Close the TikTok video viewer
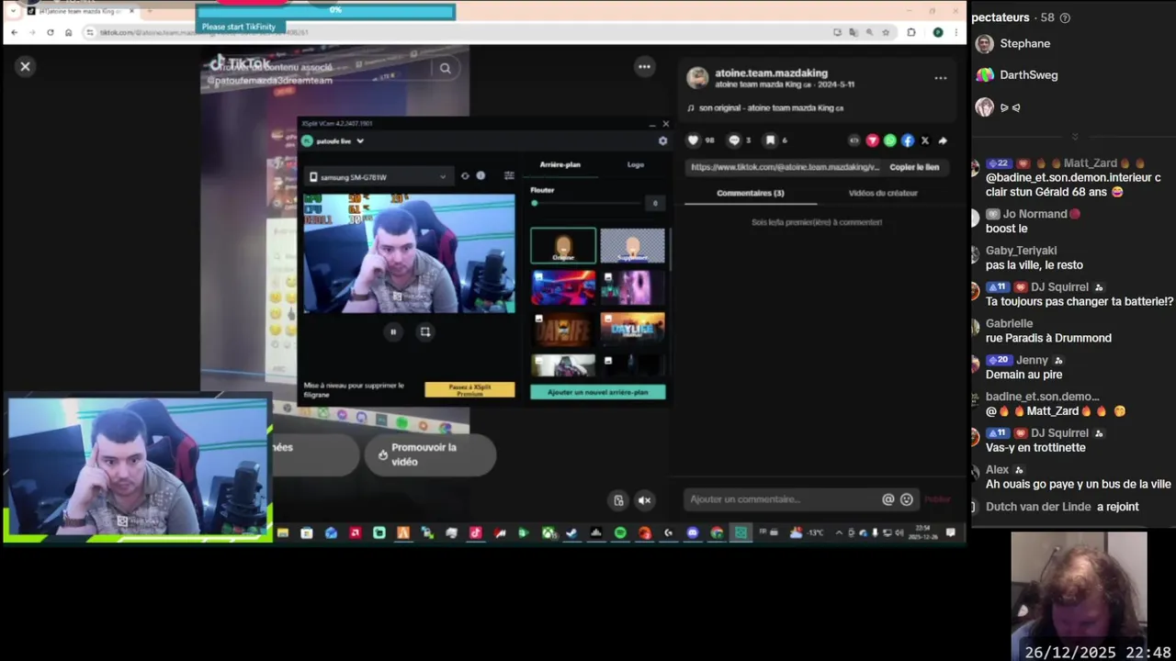Viewport: 1176px width, 661px height. (x=25, y=66)
